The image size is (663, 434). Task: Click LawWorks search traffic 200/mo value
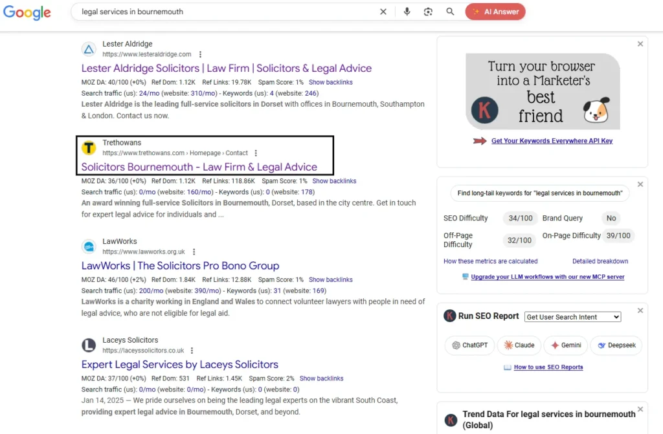coord(151,291)
